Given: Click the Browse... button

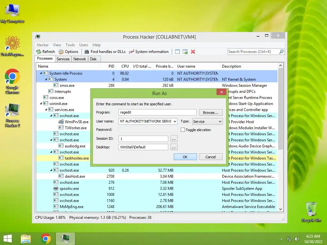Looking at the screenshot, I should (211, 113).
